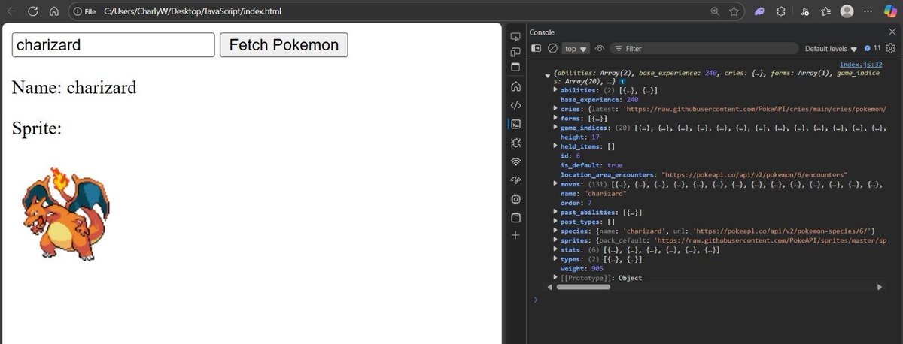
Task: Open the DevTools Welcome home tool
Action: 516,86
